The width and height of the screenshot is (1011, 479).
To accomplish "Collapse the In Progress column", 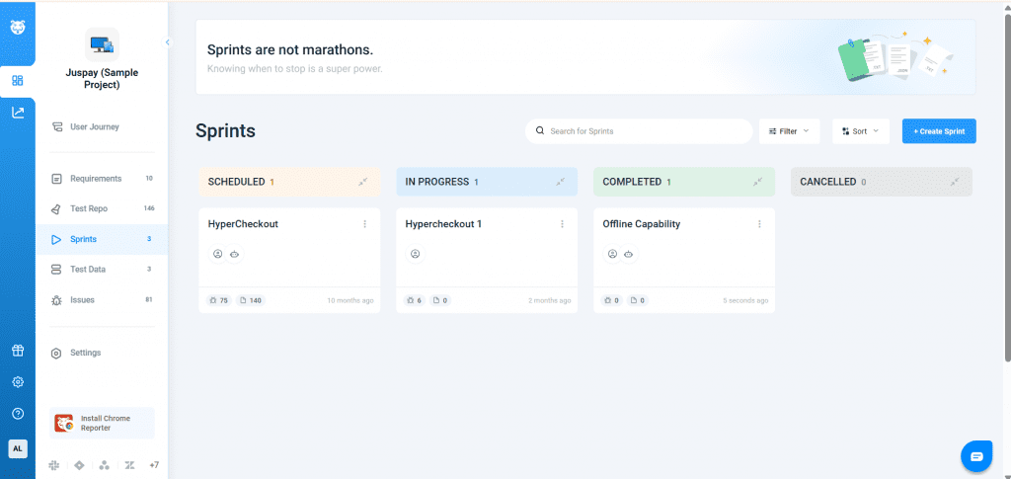I will coord(560,182).
